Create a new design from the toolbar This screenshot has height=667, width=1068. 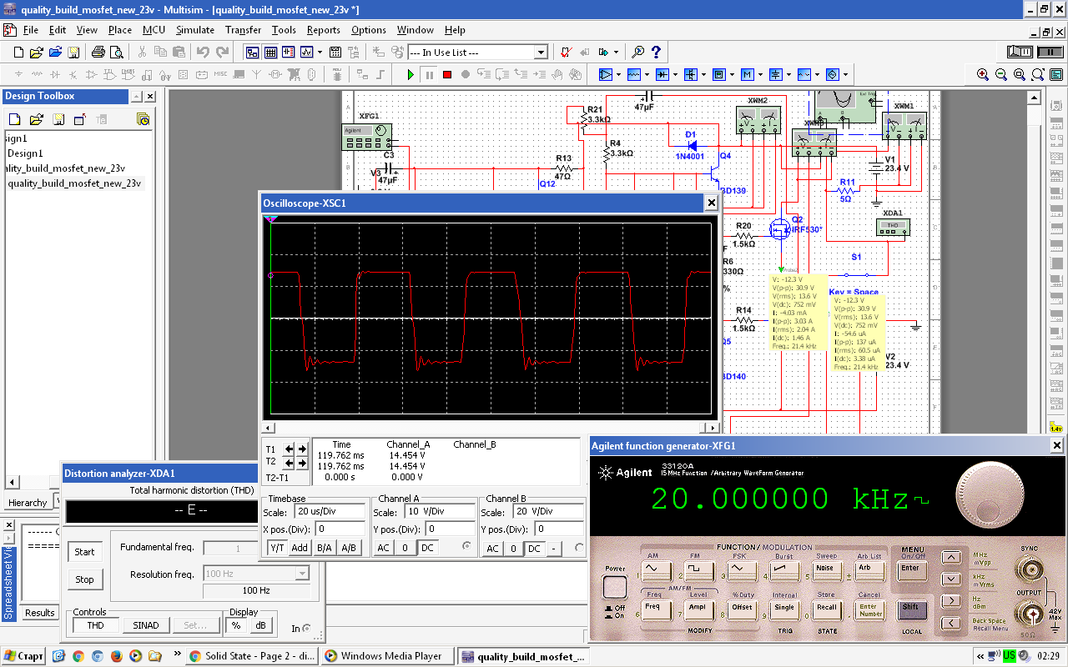tap(18, 52)
